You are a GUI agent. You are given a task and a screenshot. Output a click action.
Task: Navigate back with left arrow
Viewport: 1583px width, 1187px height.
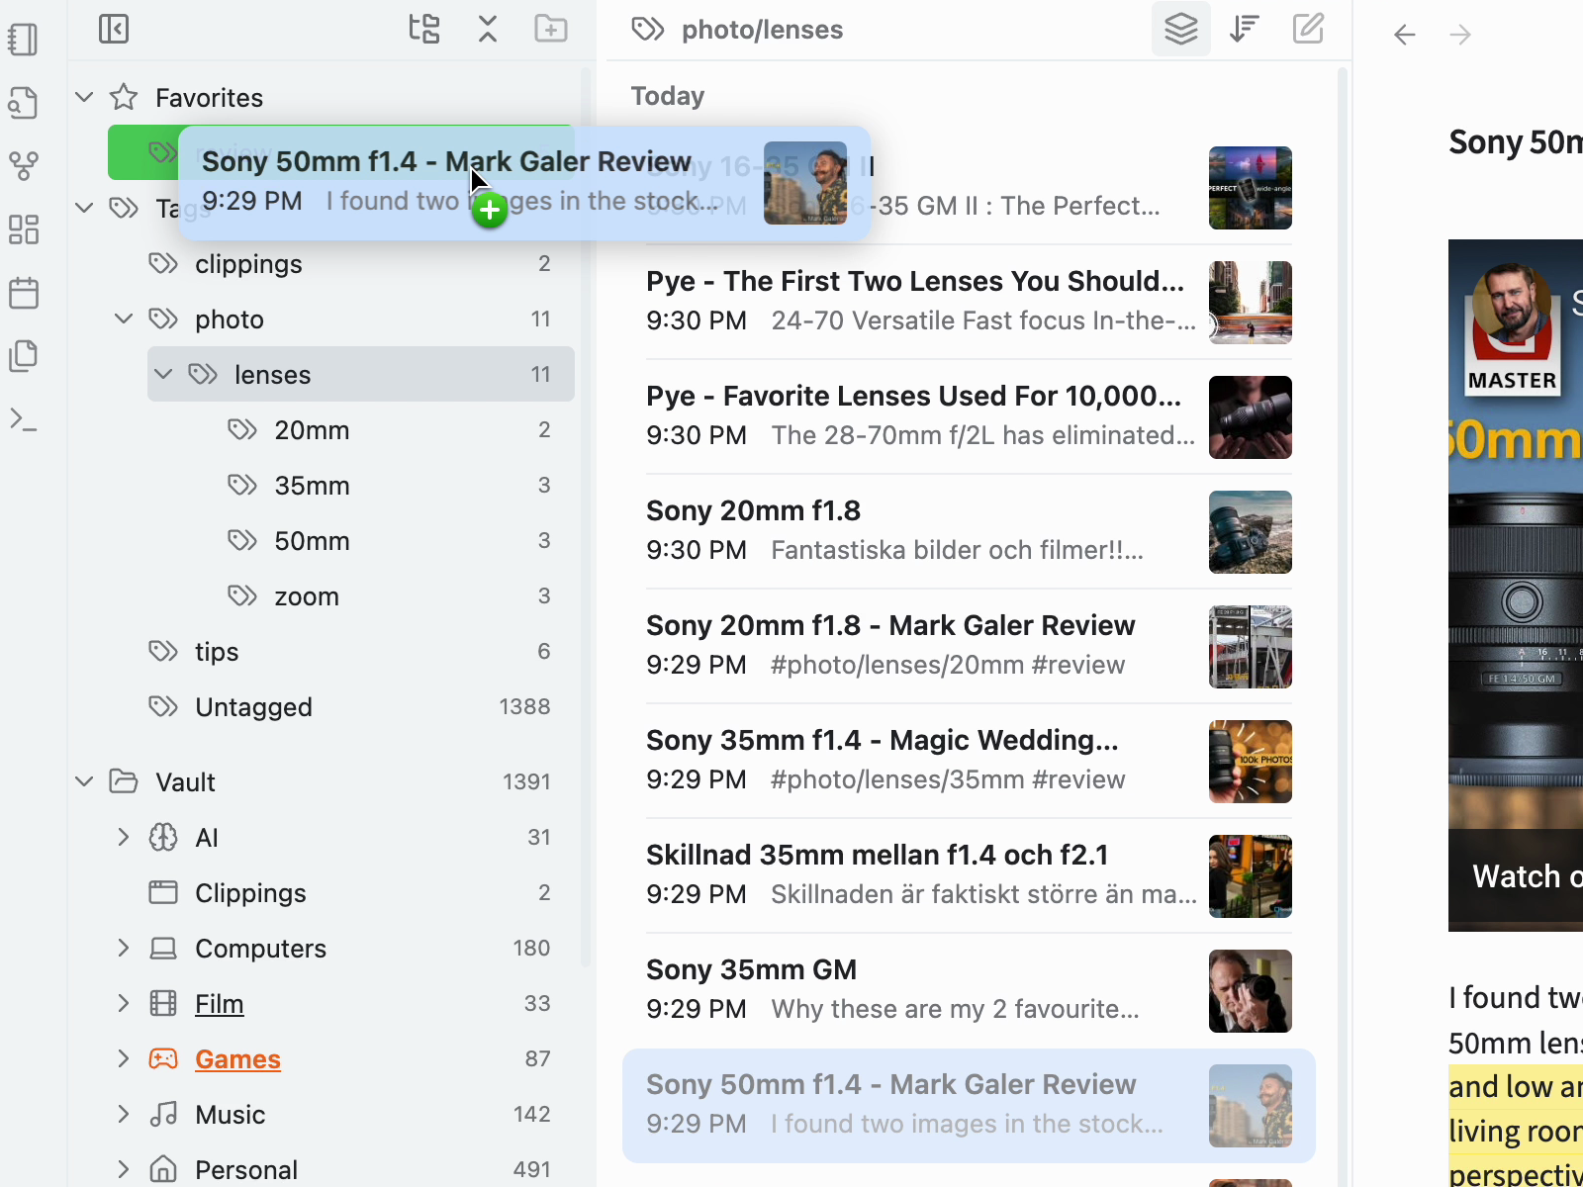tap(1405, 36)
